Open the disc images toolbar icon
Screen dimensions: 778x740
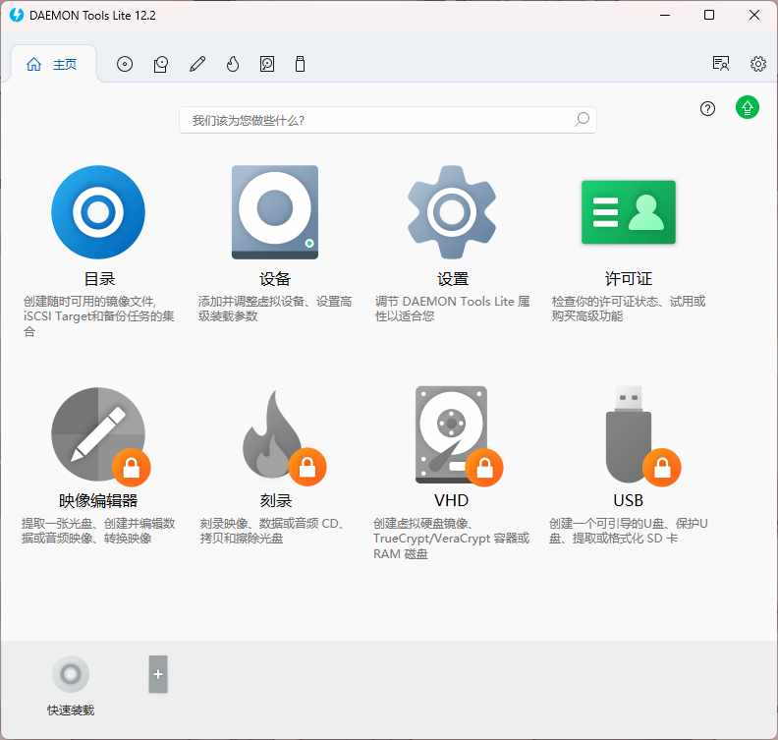(x=125, y=64)
